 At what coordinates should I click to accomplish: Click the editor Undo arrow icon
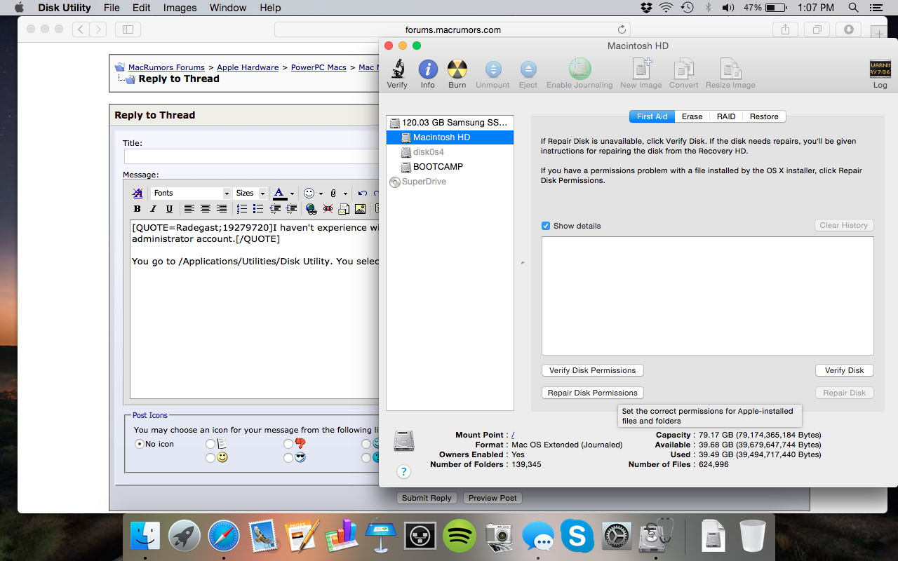[x=363, y=193]
